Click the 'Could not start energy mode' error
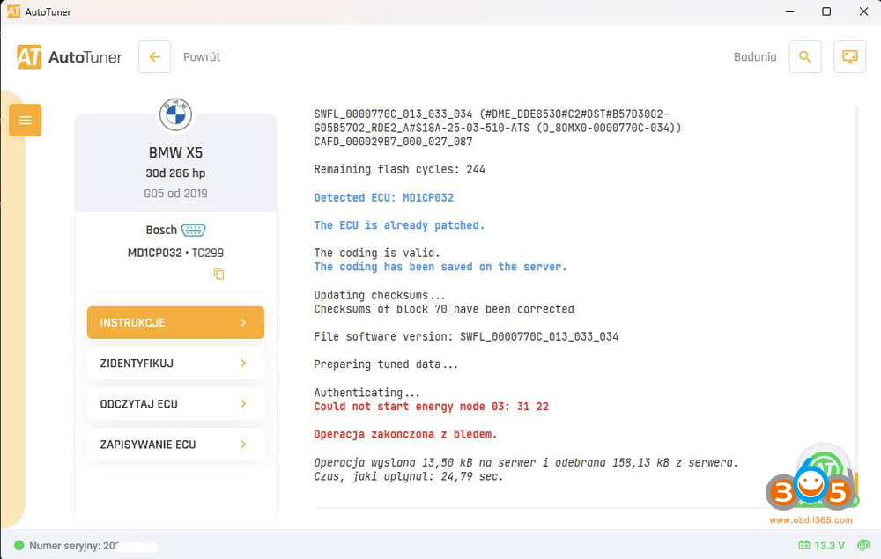This screenshot has height=559, width=881. 431,407
